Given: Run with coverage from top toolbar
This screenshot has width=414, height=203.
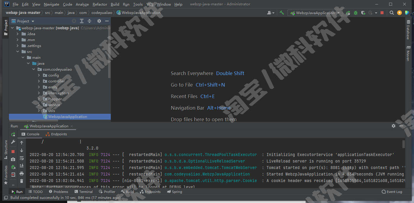Looking at the screenshot, I should 363,13.
